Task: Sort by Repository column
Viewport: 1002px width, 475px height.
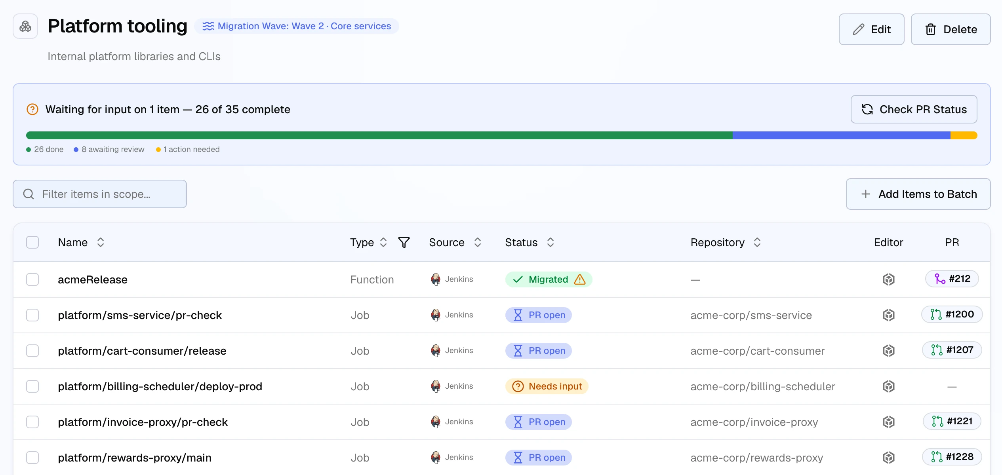Action: click(757, 242)
